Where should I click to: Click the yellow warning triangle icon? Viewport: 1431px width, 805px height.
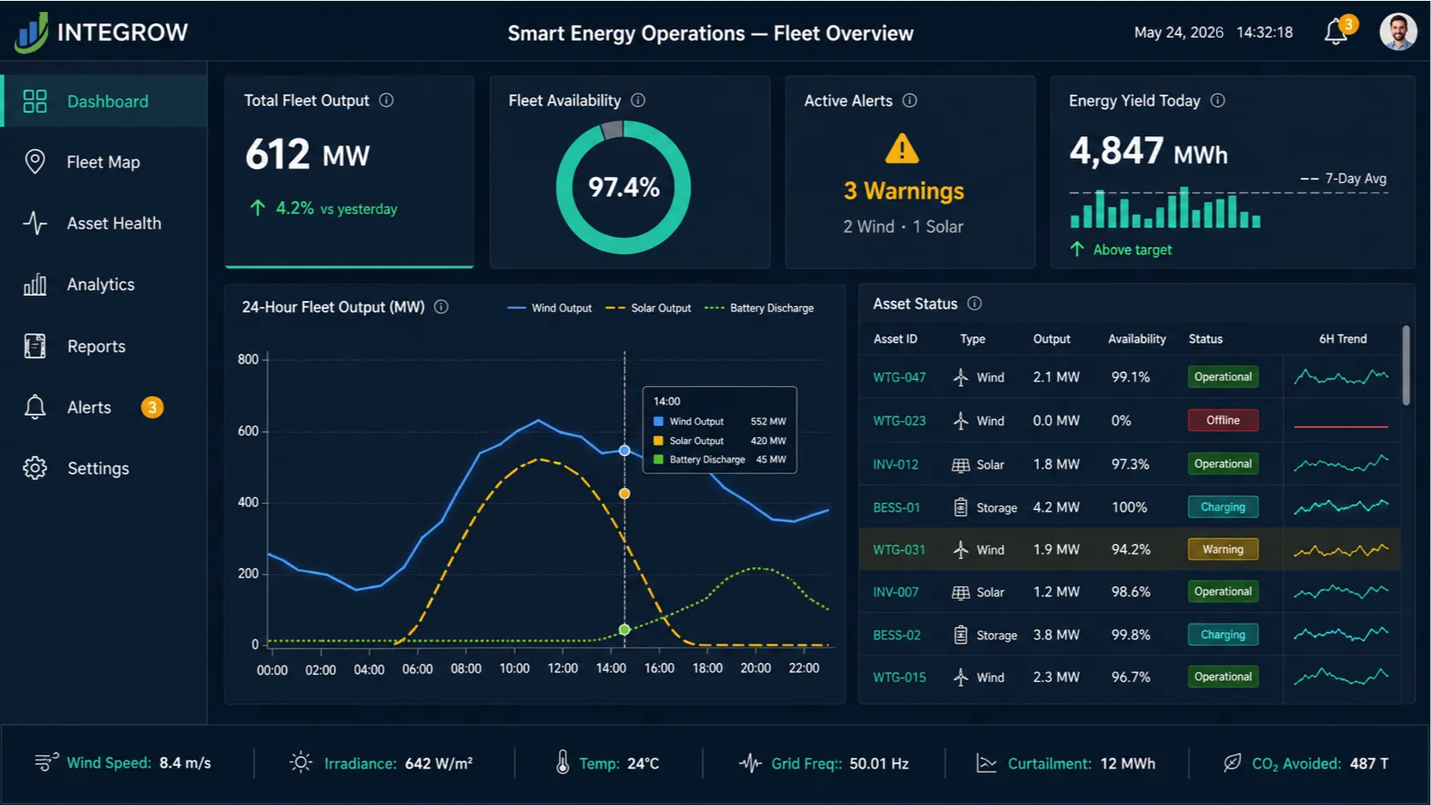point(902,149)
